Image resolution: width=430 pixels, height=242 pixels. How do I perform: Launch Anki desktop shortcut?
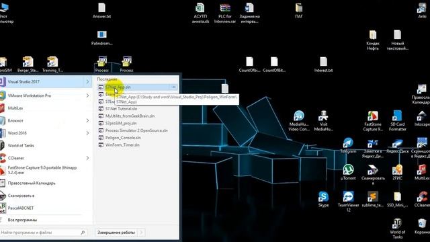(422, 11)
